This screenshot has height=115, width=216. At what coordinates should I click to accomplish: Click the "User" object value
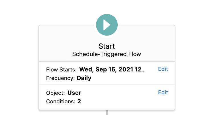click(74, 93)
